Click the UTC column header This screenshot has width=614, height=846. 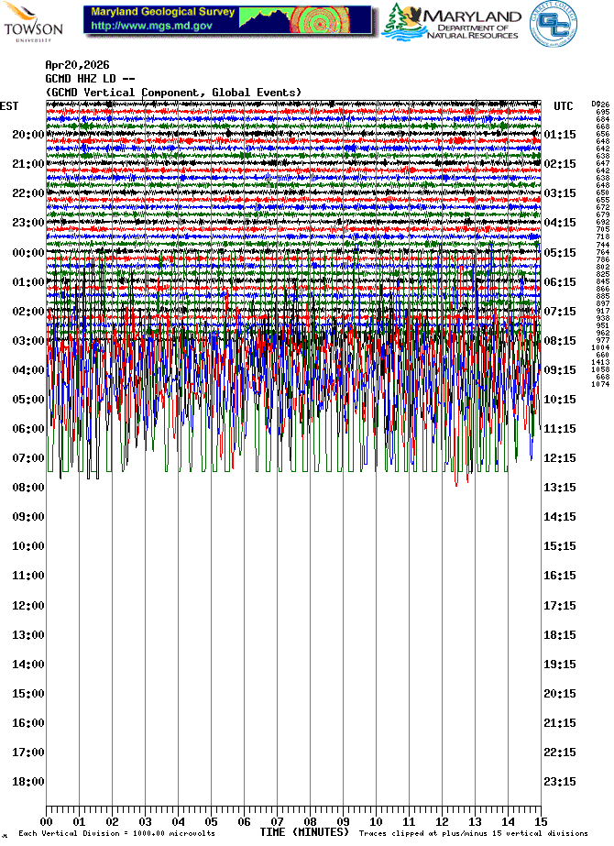563,106
